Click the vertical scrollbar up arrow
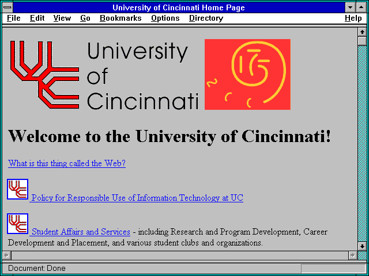Screen dimensions: 369x276 362,32
